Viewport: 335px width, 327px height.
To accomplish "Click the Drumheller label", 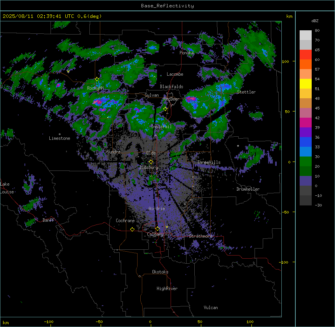I will point(248,189).
